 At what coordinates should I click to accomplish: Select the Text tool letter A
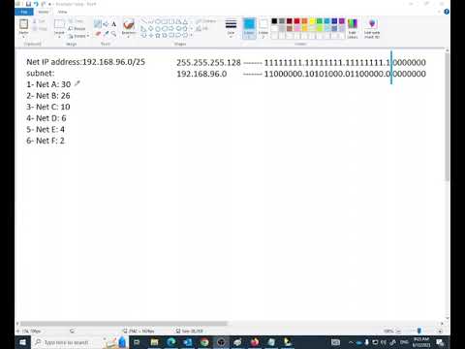tap(113, 24)
